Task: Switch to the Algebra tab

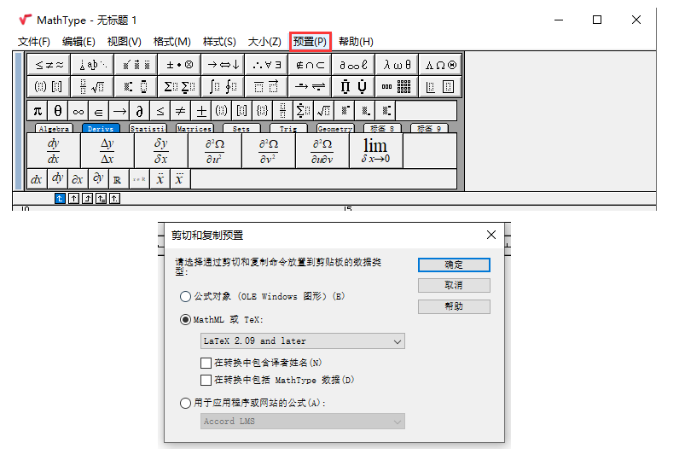Action: [54, 129]
